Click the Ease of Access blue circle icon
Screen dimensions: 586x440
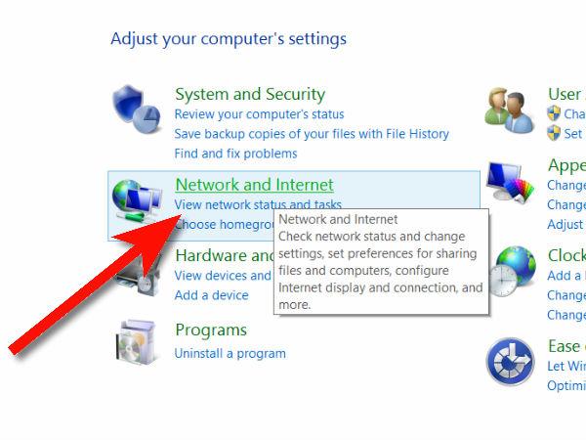coord(510,362)
